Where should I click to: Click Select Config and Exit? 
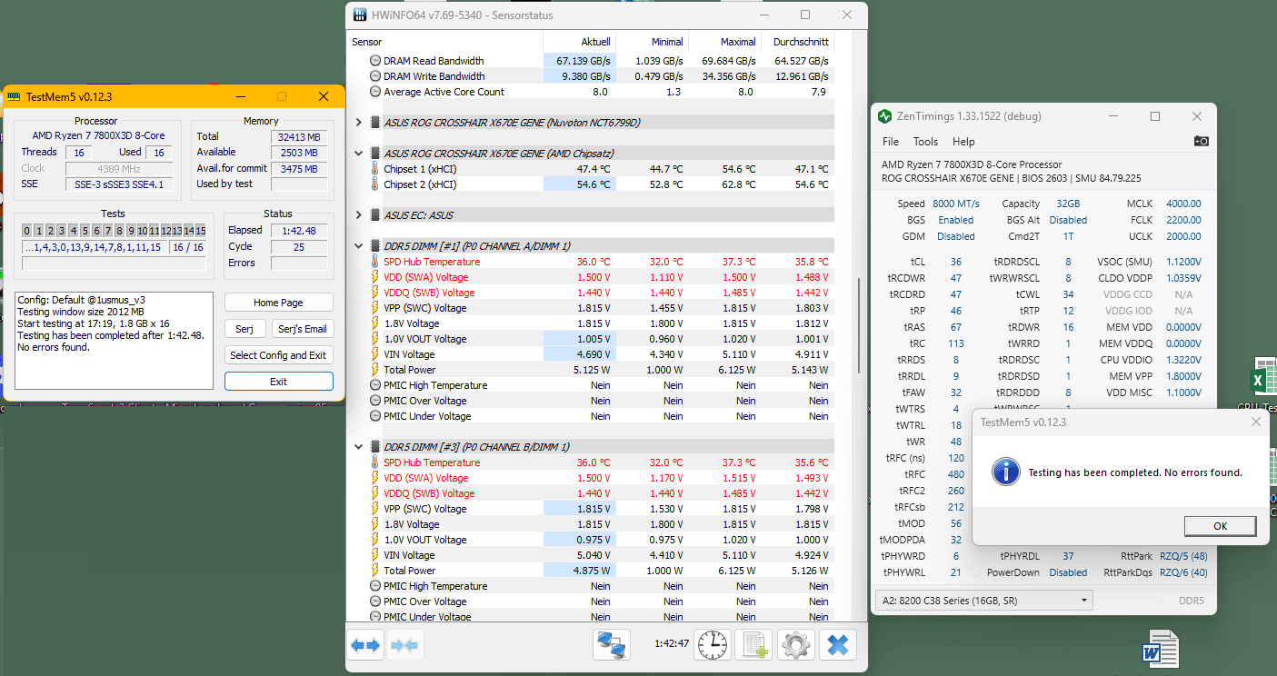point(278,355)
